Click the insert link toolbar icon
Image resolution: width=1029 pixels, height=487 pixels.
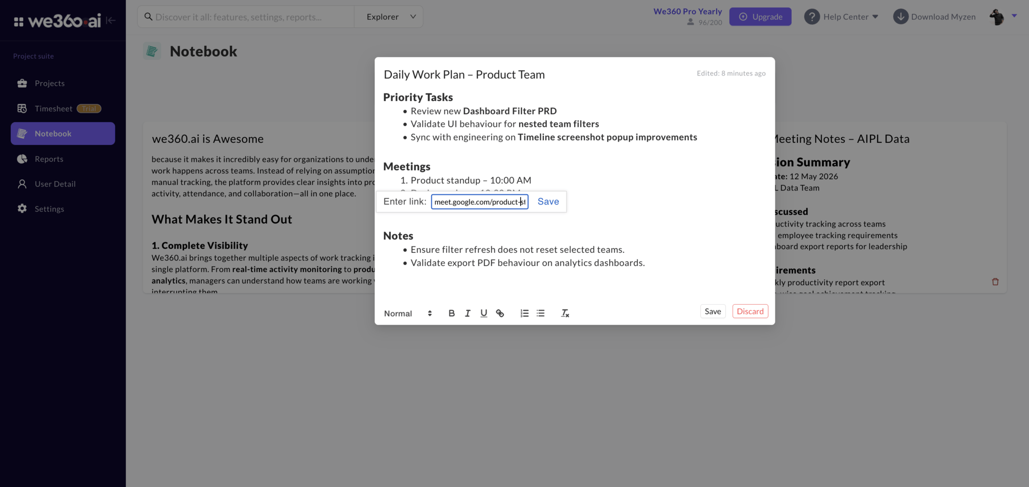500,313
